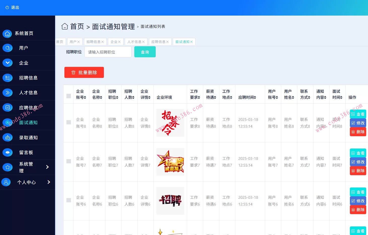Click the 用户 magnifier icon in sidebar
This screenshot has width=368, height=235.
pyautogui.click(x=7, y=48)
